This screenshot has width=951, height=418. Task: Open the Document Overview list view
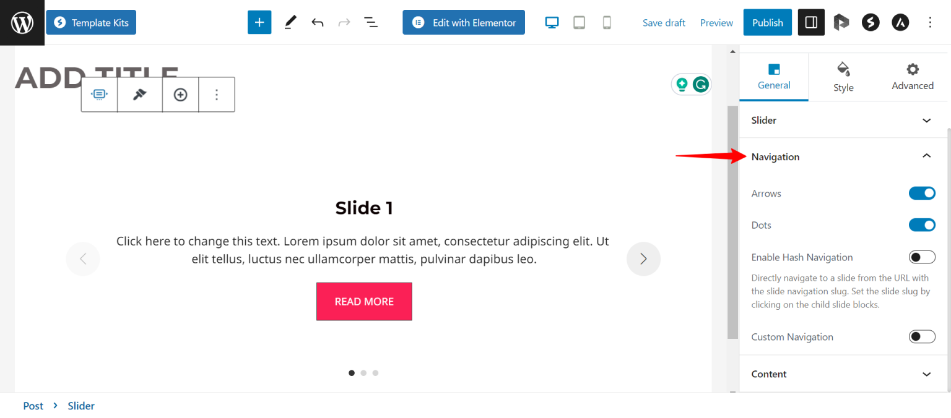[371, 22]
